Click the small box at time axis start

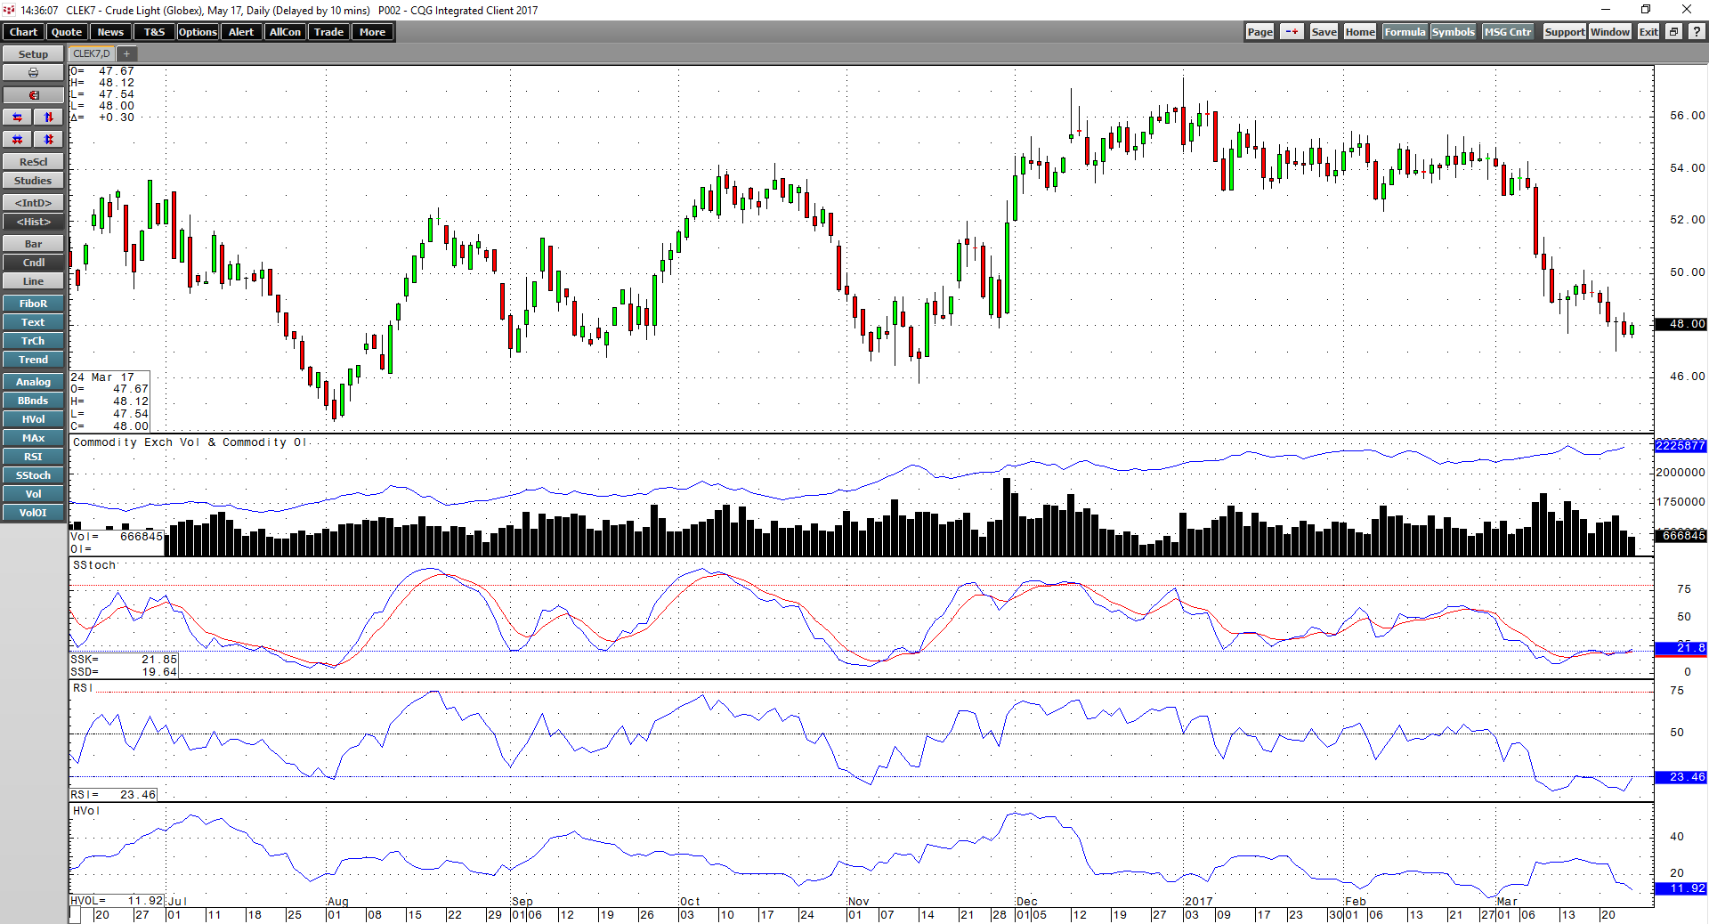[x=75, y=915]
